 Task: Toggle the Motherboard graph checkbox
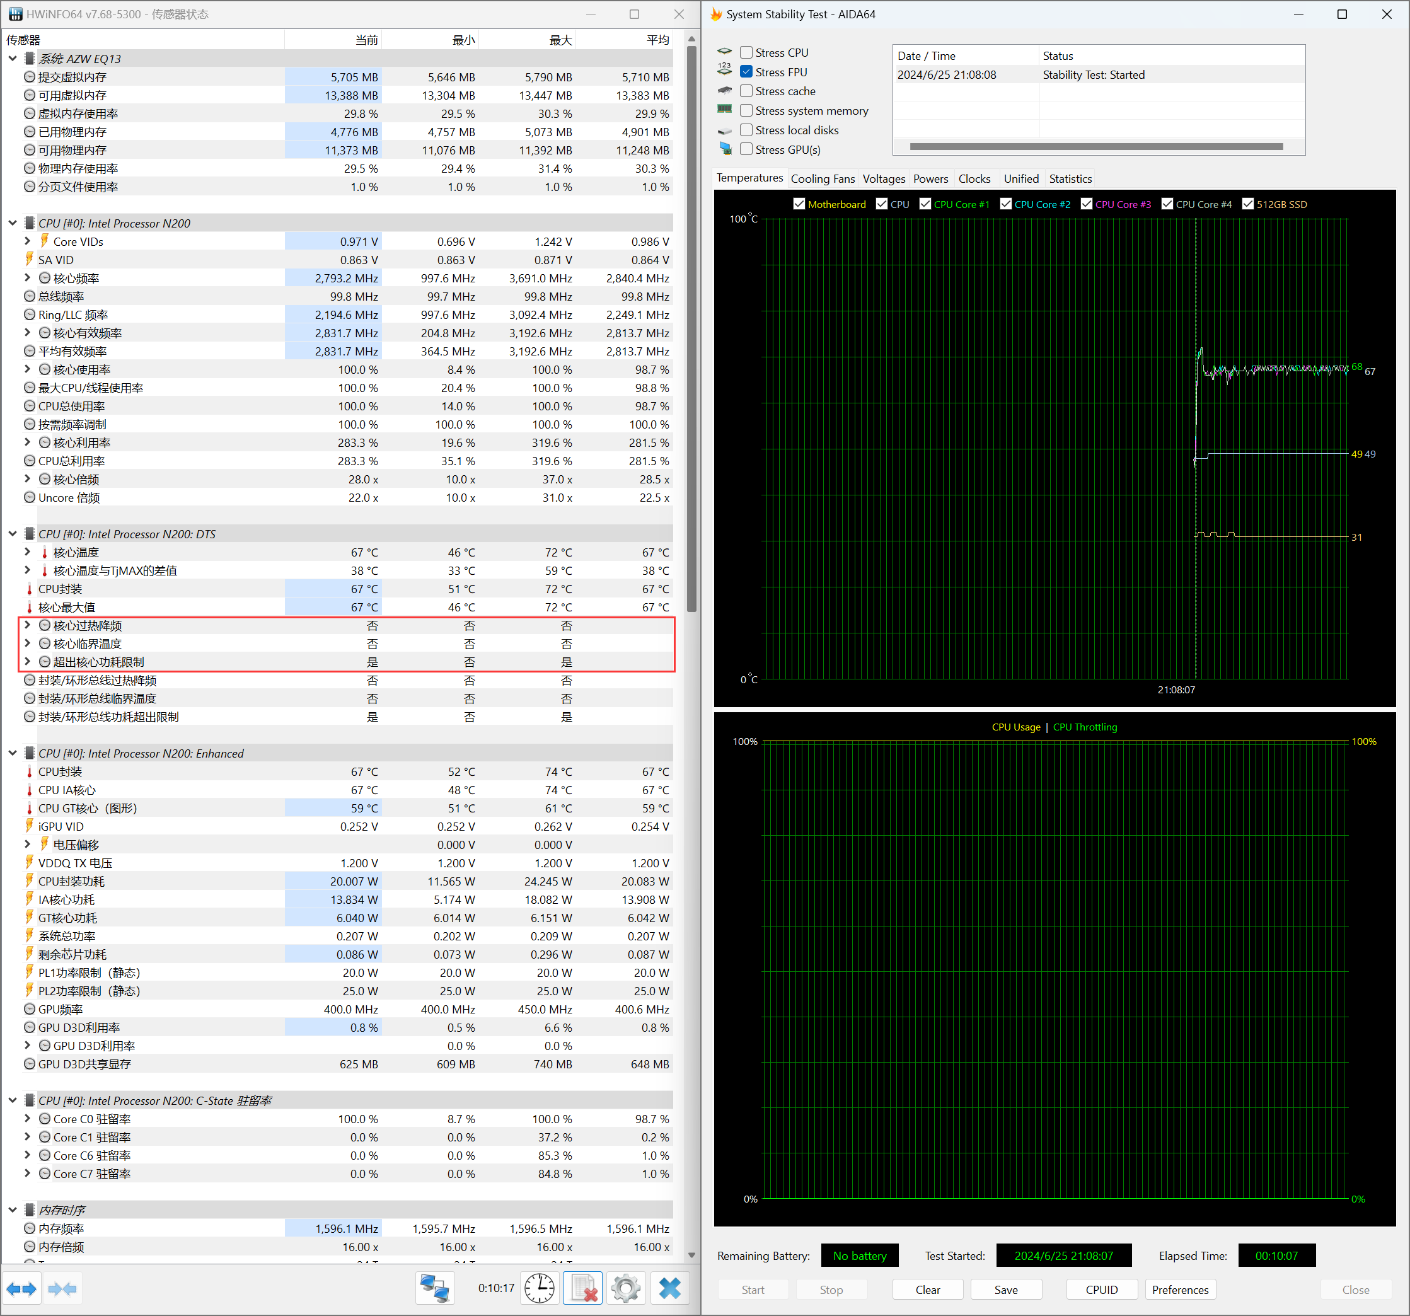[799, 204]
